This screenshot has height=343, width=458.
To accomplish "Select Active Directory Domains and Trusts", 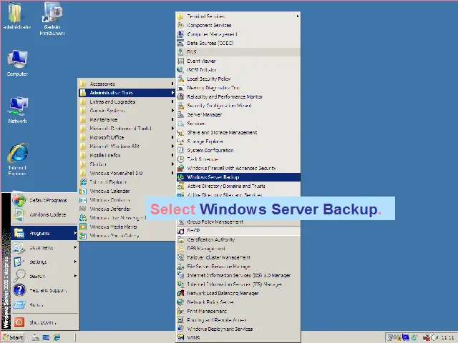I will point(238,186).
